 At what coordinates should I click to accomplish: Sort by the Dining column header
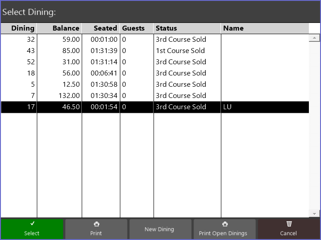19,28
